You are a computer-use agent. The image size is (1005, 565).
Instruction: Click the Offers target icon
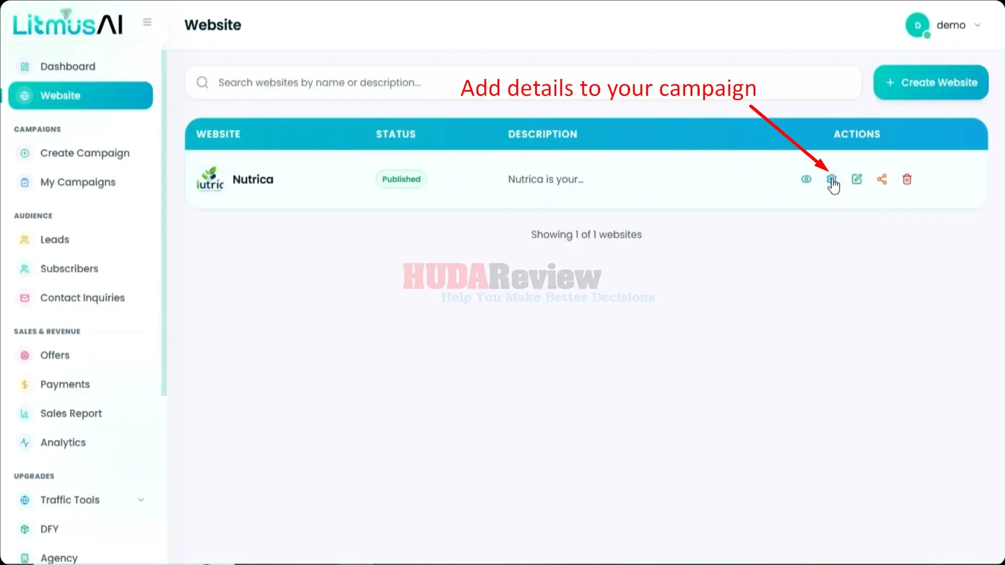[25, 355]
